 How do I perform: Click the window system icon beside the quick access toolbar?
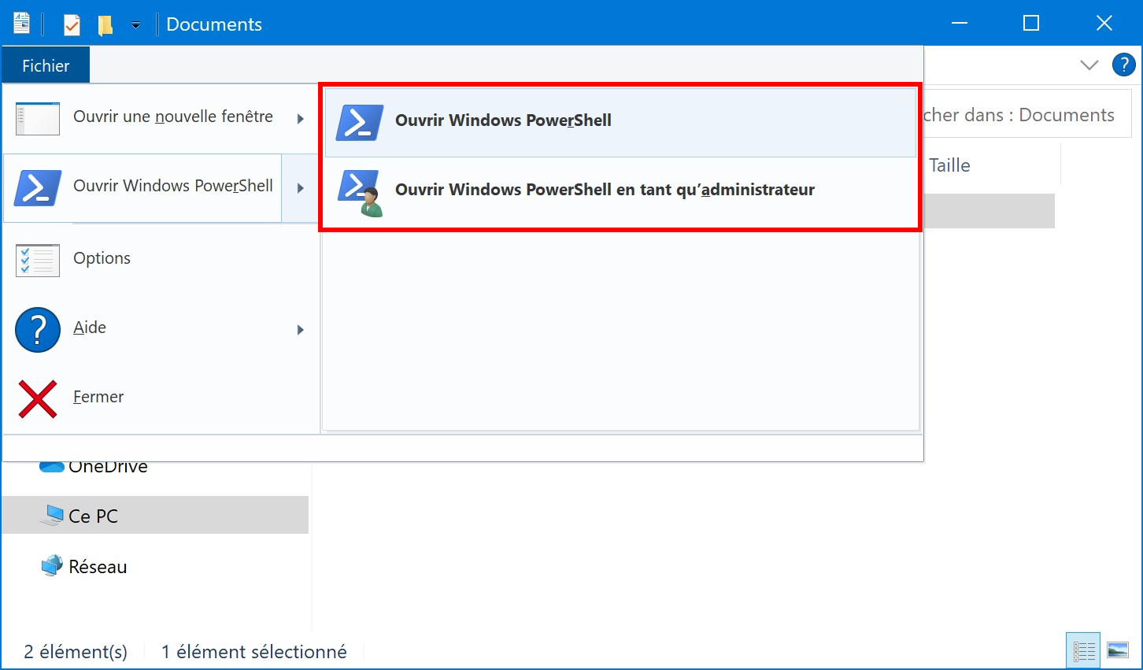[22, 24]
